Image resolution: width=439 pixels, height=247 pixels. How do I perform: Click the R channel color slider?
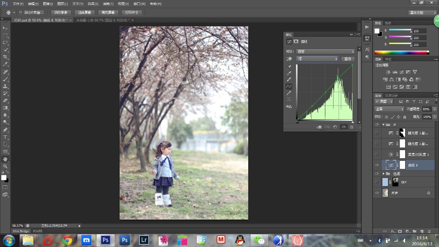[400, 30]
